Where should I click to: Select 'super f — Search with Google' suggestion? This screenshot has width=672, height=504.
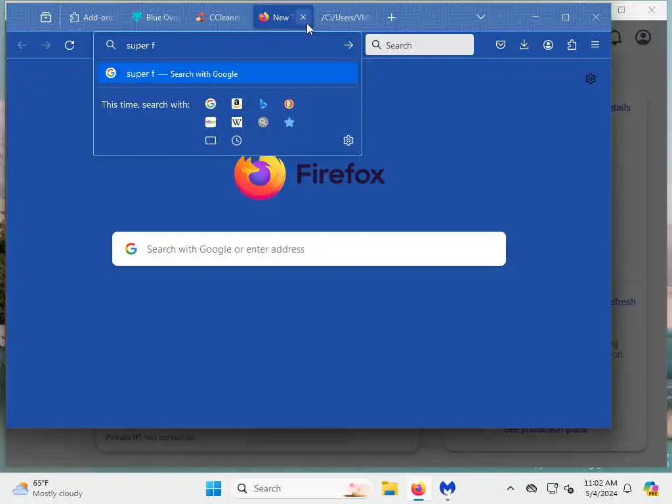pyautogui.click(x=228, y=73)
